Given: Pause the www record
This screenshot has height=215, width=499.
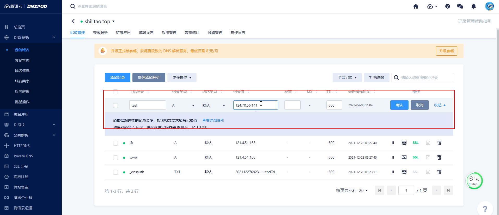Looking at the screenshot, I should click(393, 157).
